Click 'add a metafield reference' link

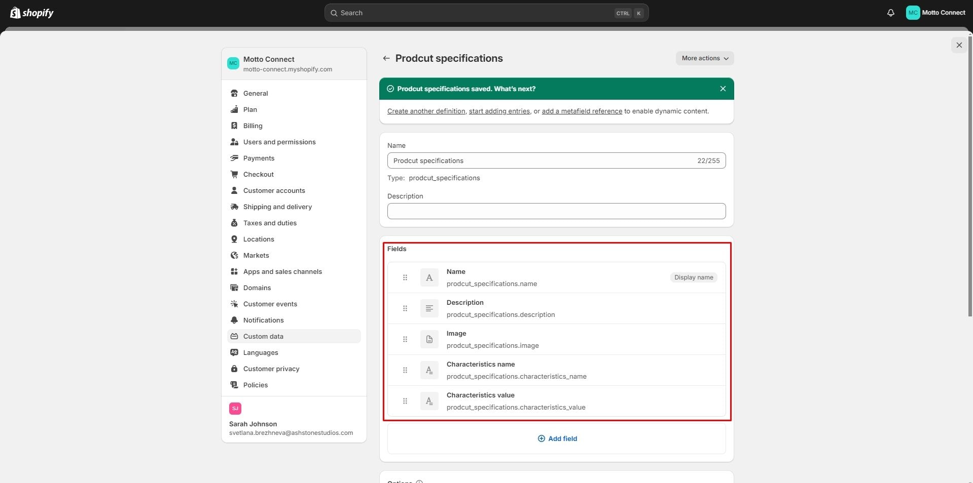(582, 111)
